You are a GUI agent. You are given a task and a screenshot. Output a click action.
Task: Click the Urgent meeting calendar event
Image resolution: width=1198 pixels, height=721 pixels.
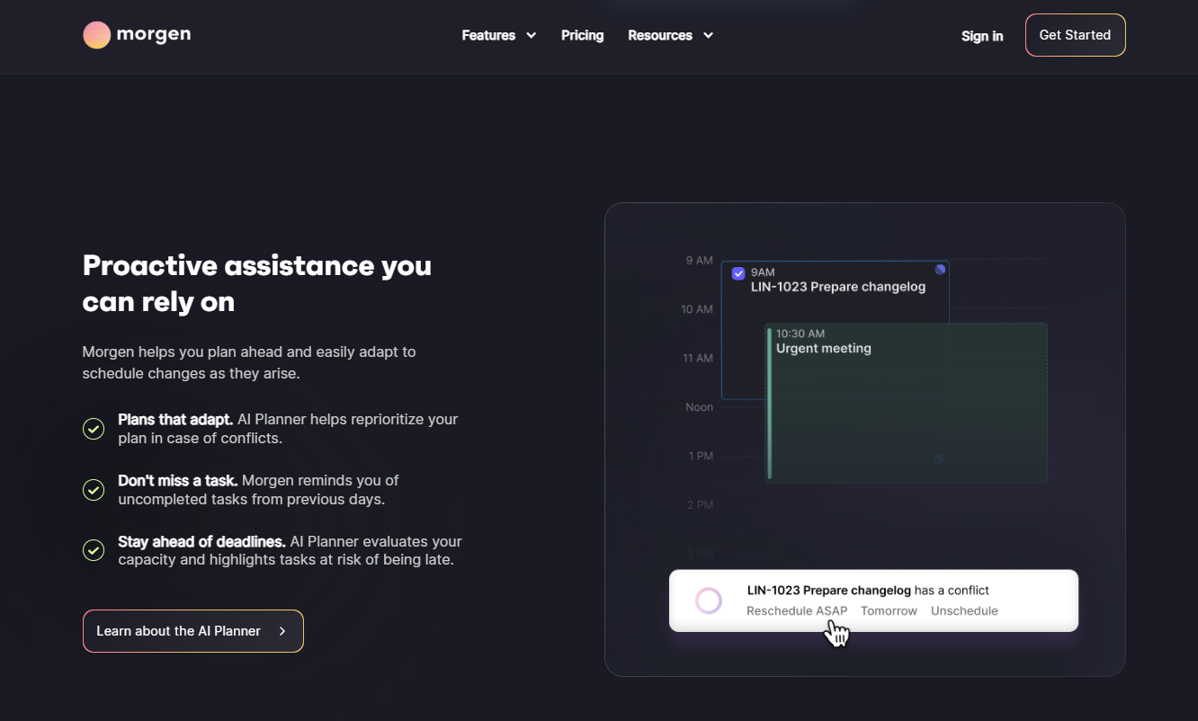pyautogui.click(x=907, y=403)
